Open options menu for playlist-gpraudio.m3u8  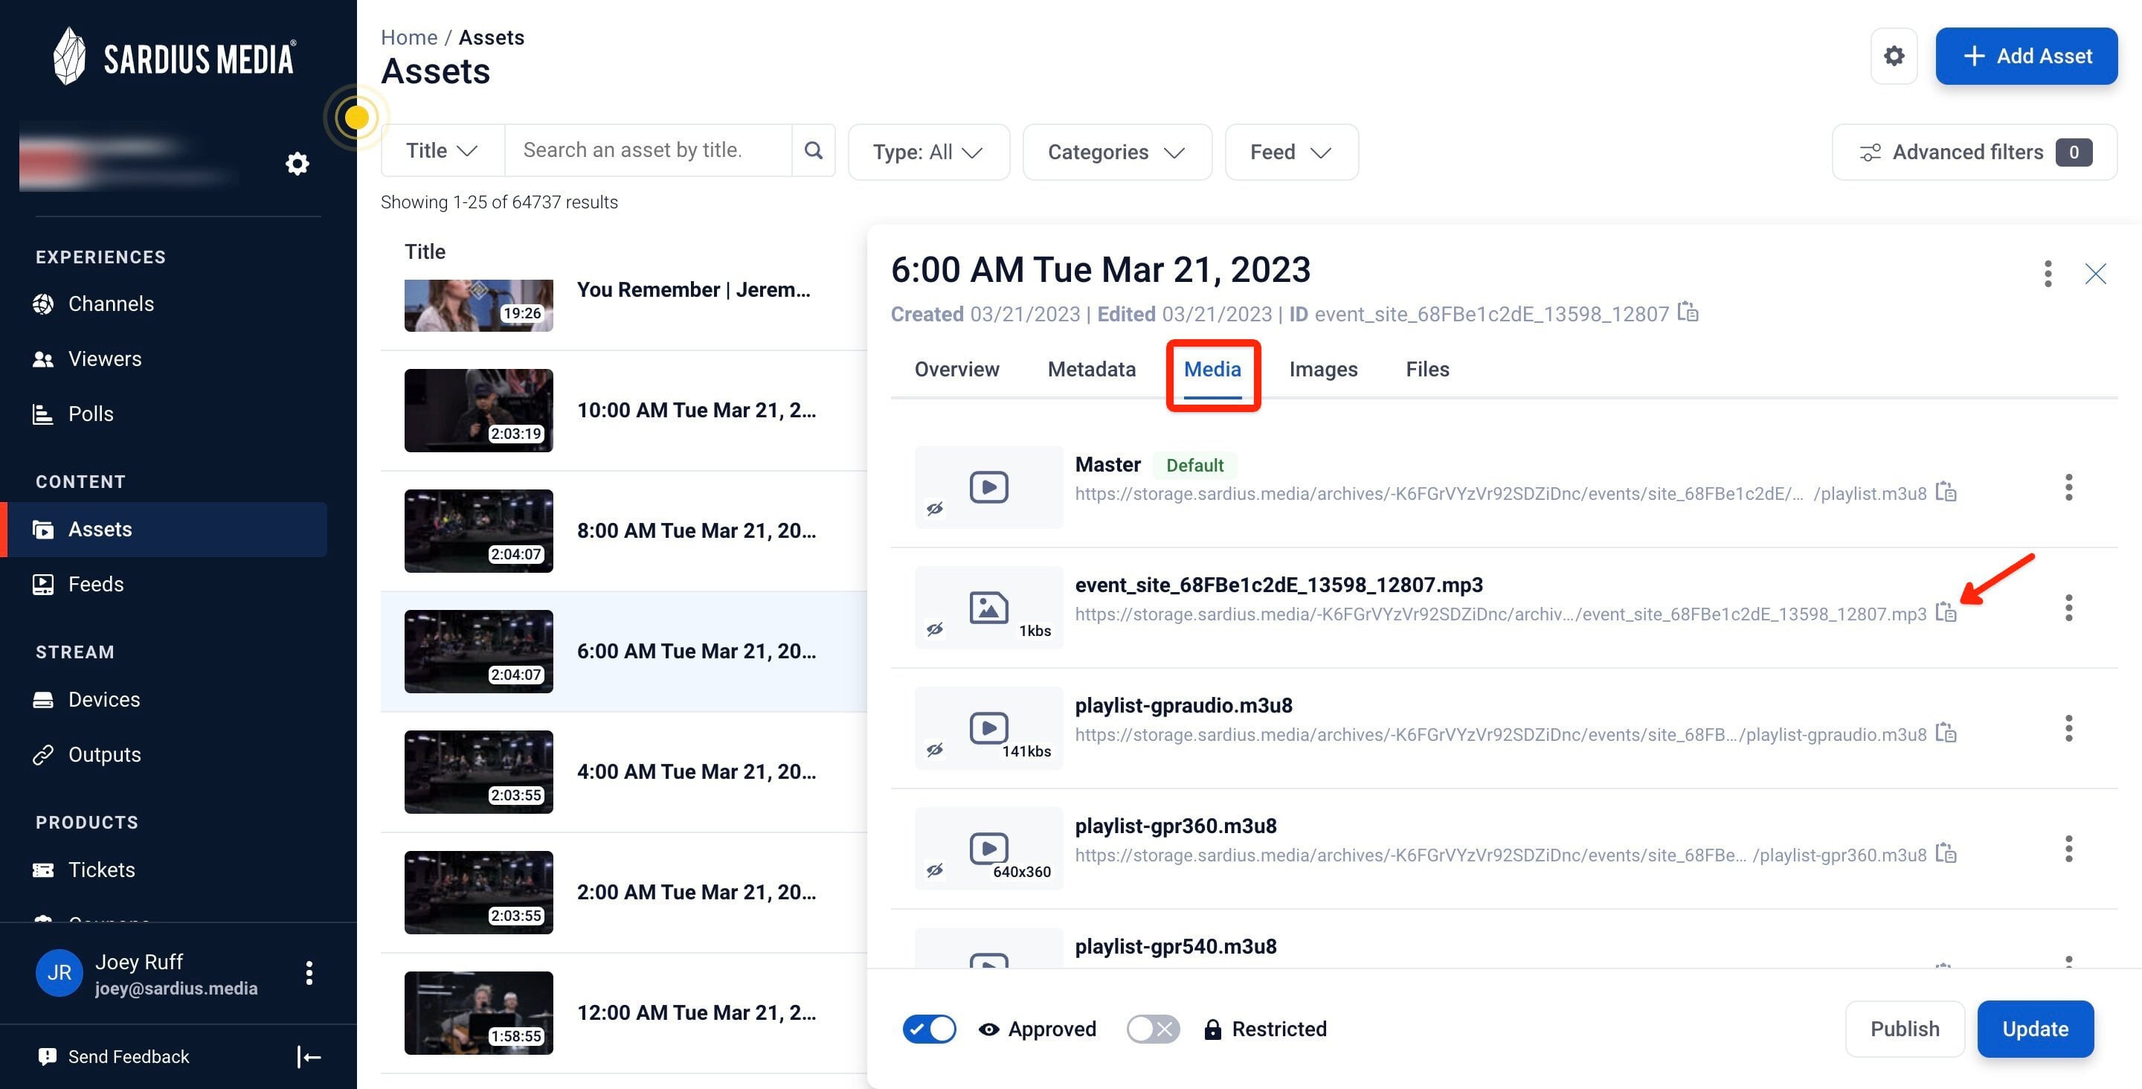tap(2068, 728)
